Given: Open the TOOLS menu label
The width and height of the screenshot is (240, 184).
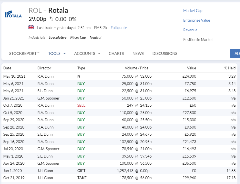Looking at the screenshot, I should point(54,53).
